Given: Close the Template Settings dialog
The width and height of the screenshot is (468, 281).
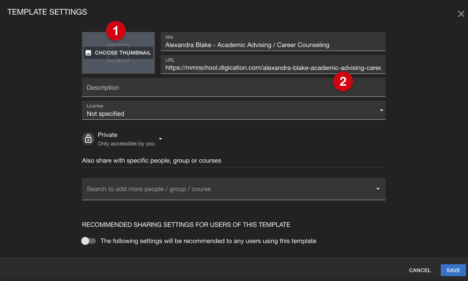Looking at the screenshot, I should pyautogui.click(x=461, y=14).
